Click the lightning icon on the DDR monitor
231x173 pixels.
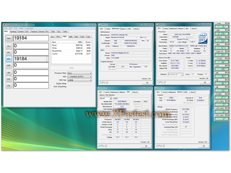click(215, 30)
